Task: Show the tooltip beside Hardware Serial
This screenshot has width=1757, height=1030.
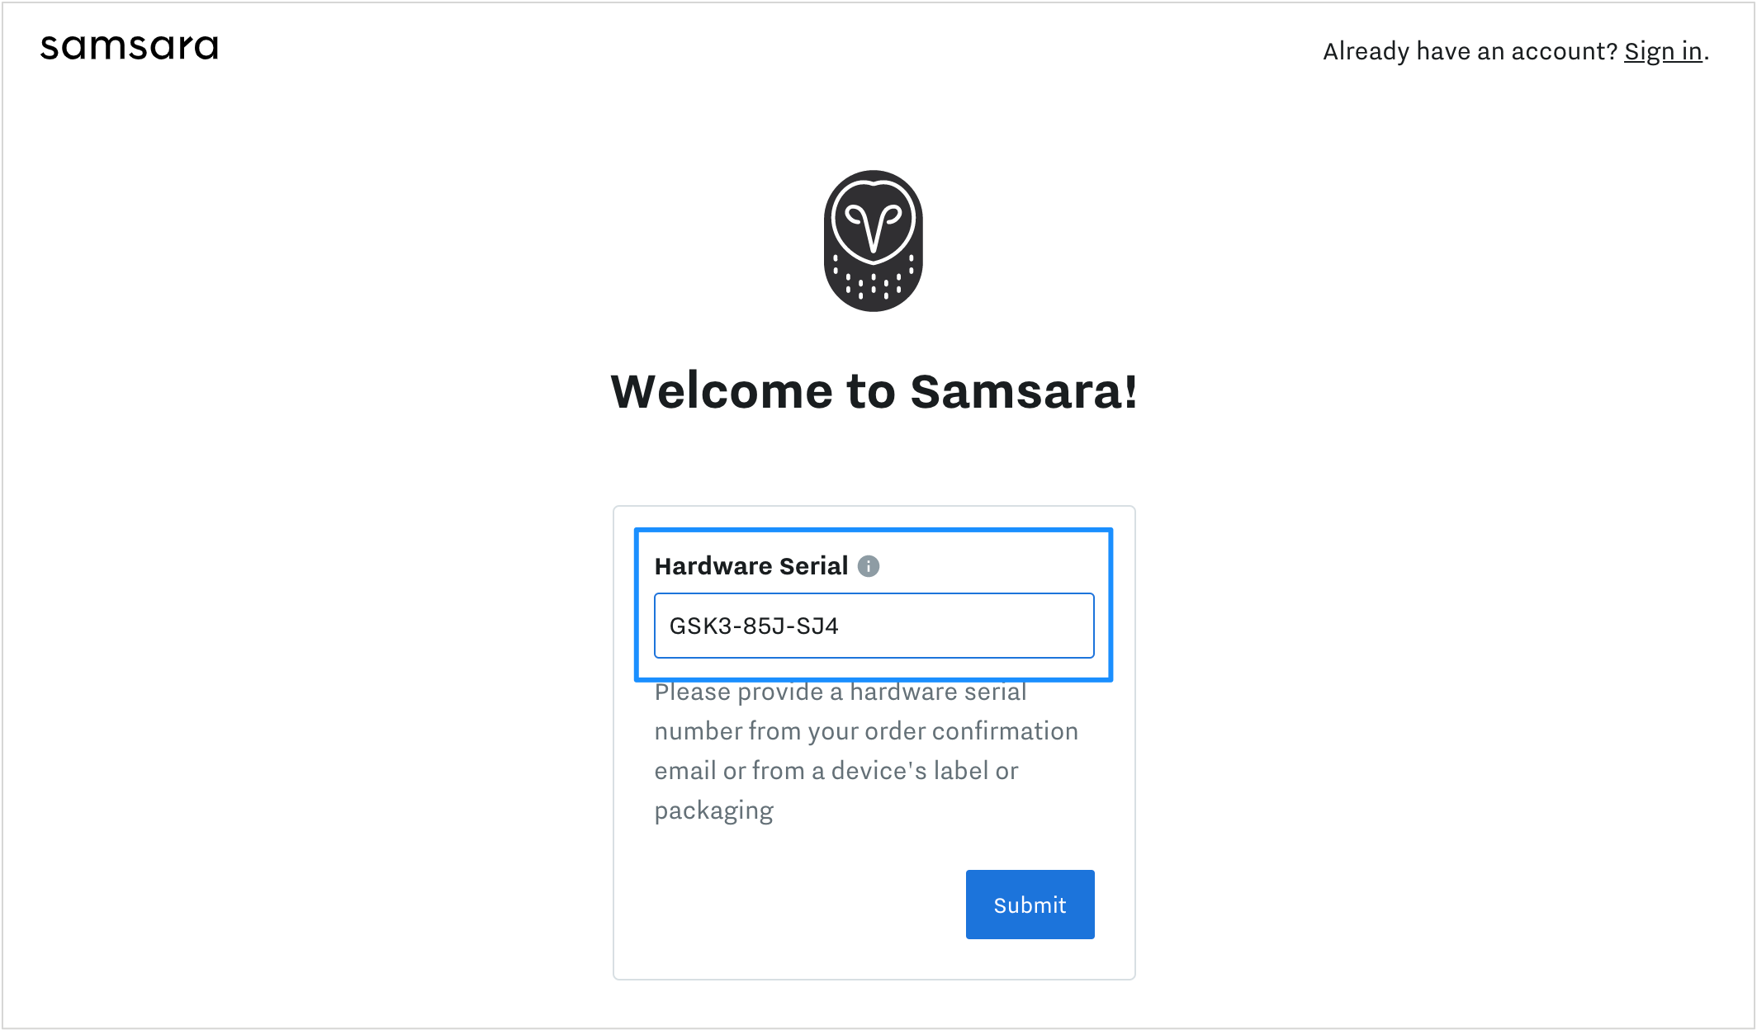Action: 869,566
